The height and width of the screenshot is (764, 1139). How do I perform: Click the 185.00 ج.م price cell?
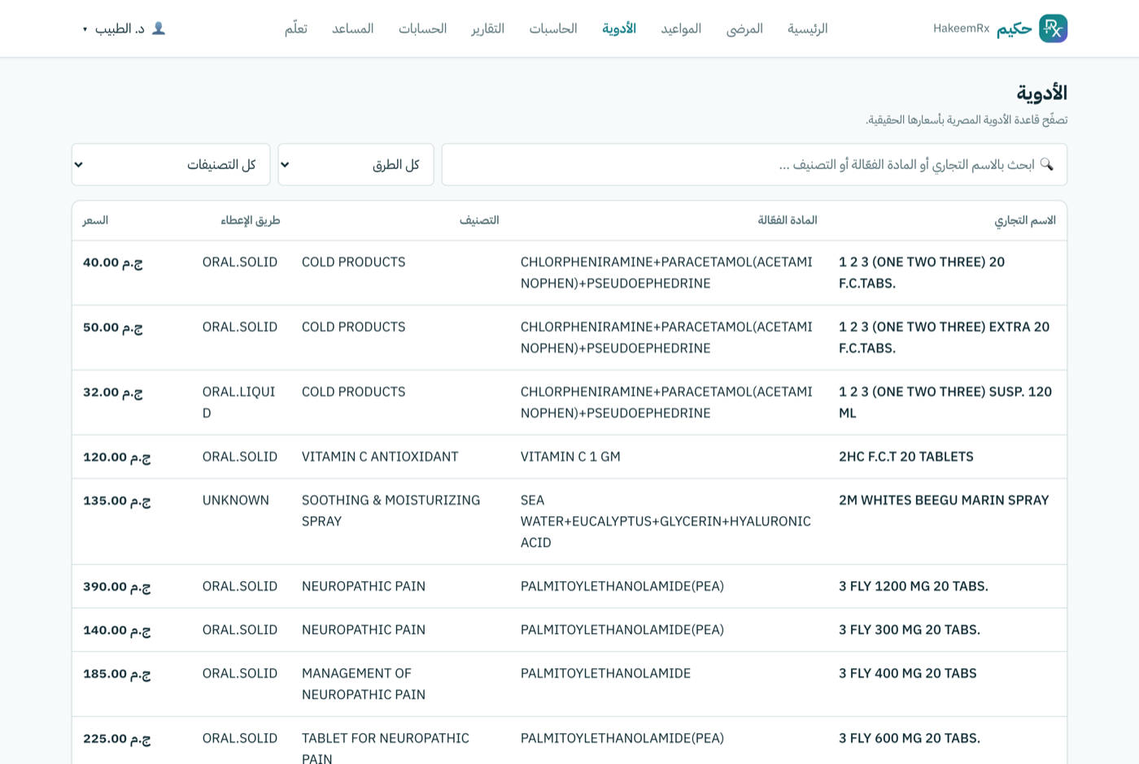(x=116, y=674)
